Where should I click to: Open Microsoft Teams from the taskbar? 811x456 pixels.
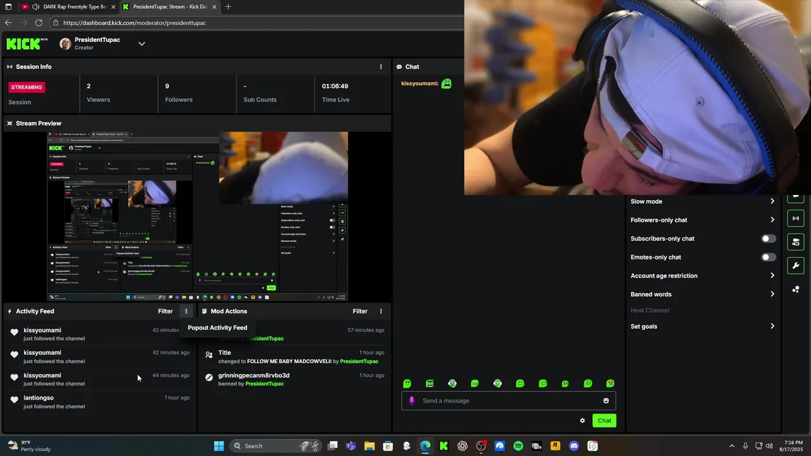(x=351, y=446)
